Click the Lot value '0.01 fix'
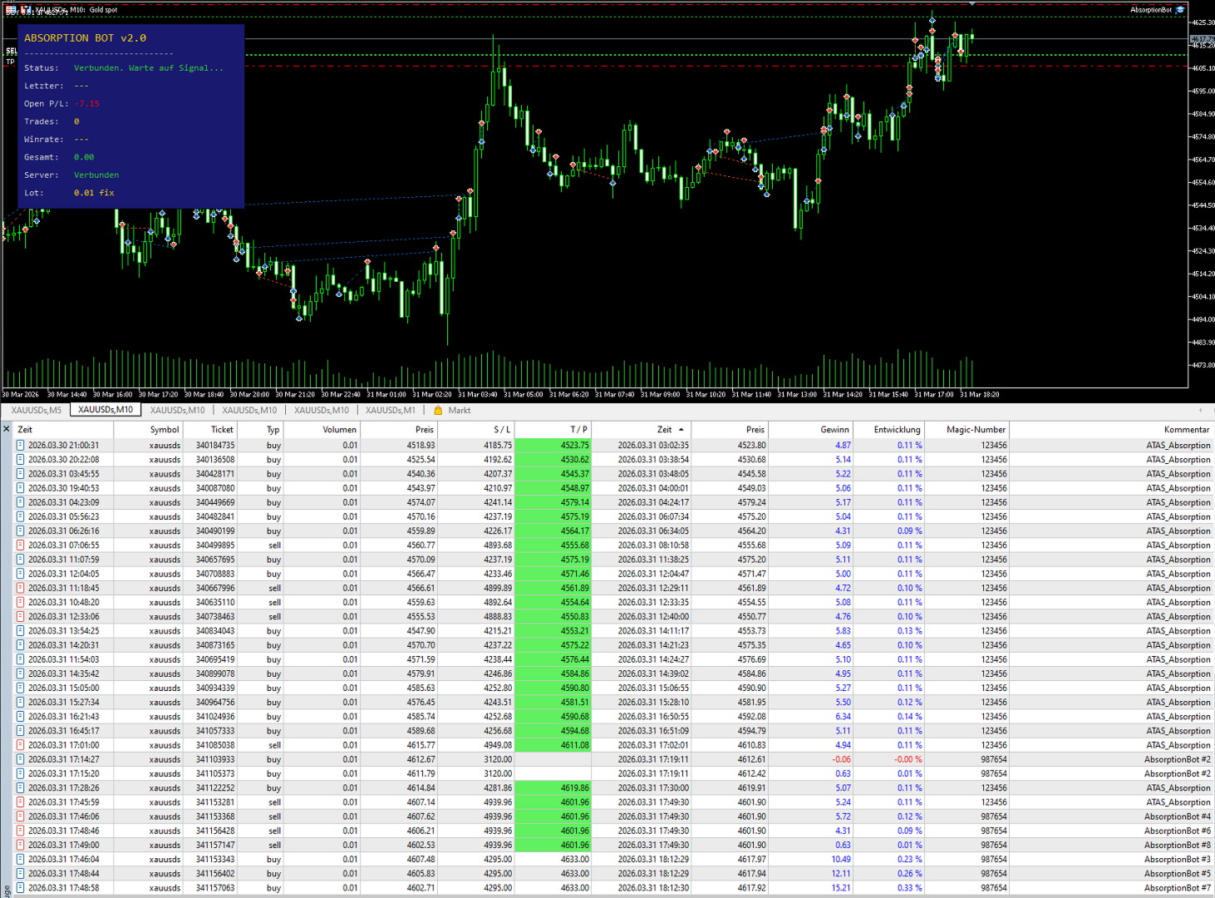Screen dimensions: 1215x898 pos(94,193)
